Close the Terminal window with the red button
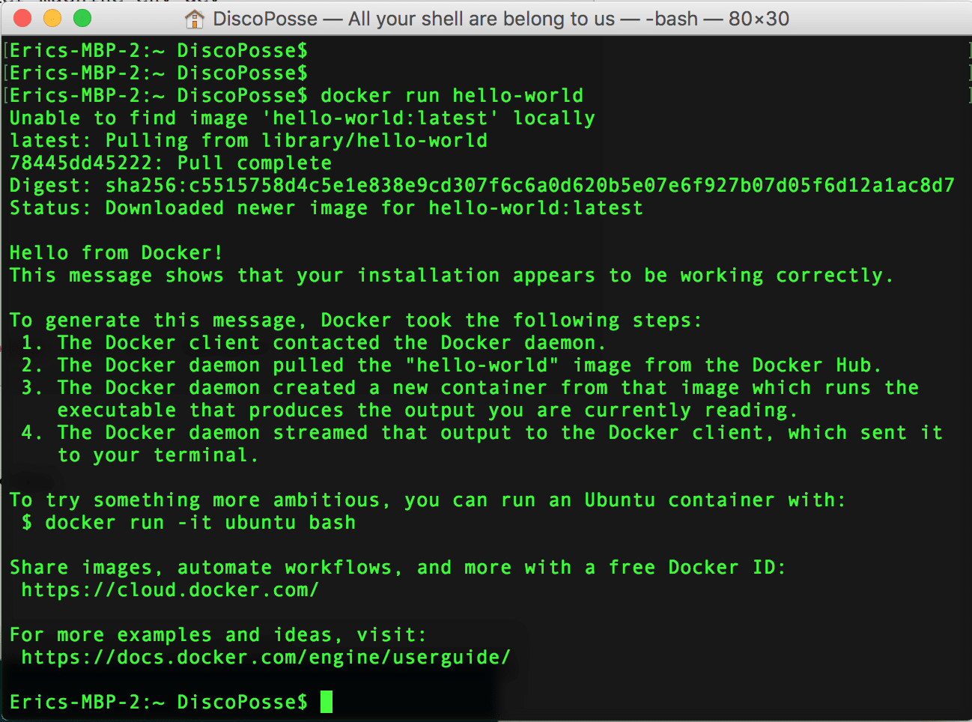Screen dimensions: 972x722 [22, 18]
